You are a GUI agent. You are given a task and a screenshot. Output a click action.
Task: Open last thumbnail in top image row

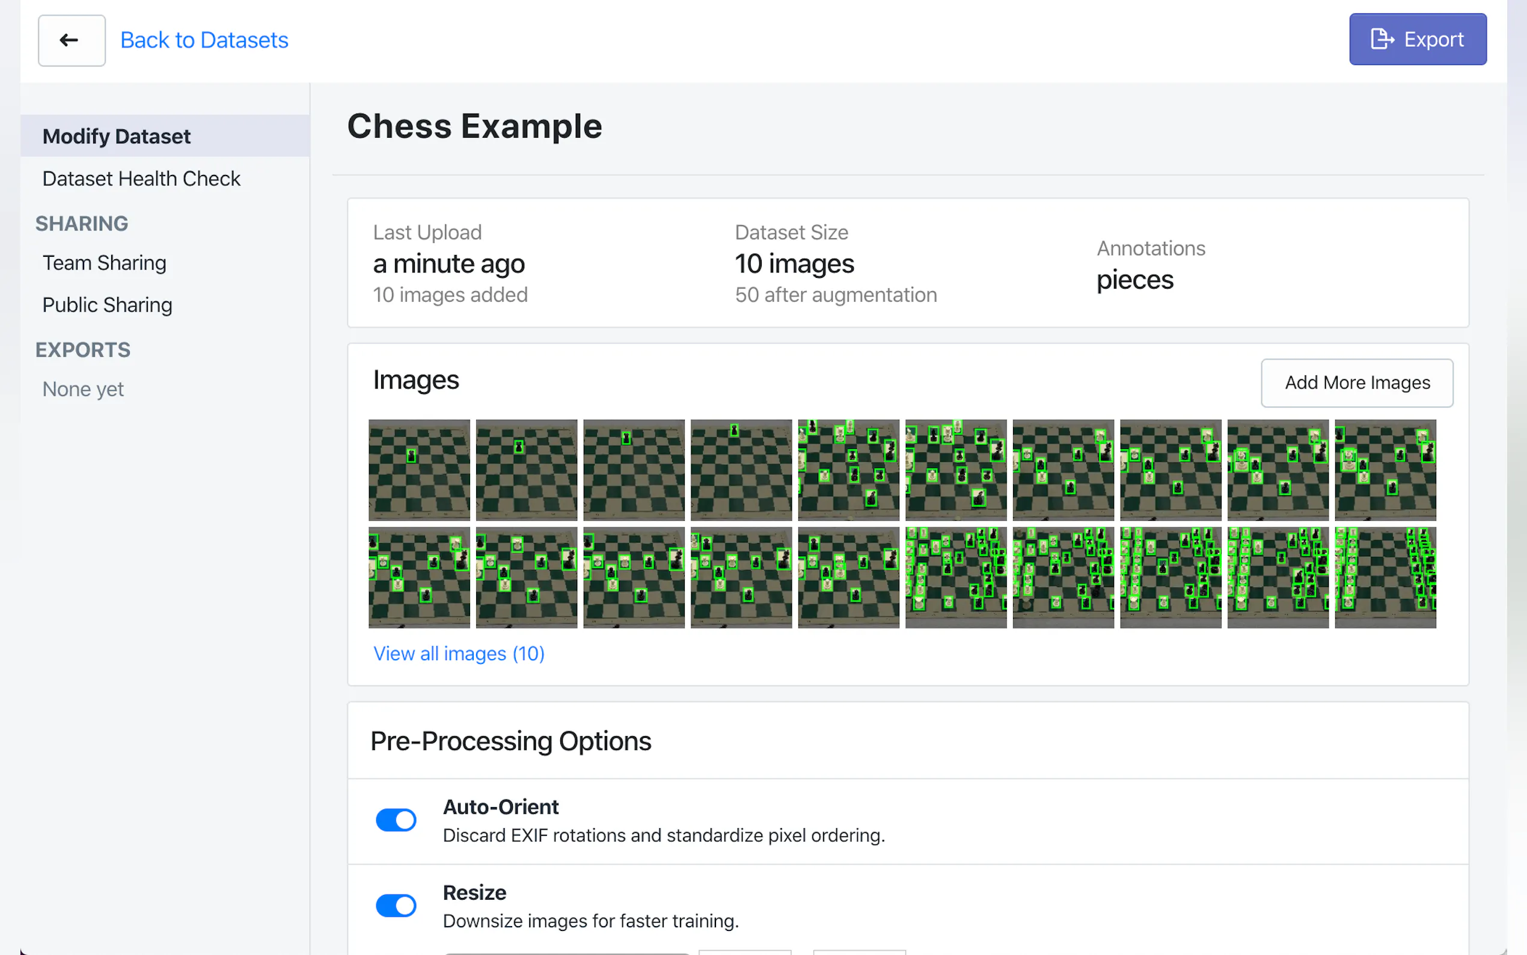(x=1385, y=470)
